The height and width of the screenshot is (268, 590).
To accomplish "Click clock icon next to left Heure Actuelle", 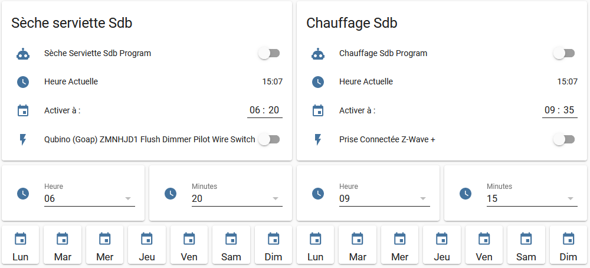I will click(23, 82).
